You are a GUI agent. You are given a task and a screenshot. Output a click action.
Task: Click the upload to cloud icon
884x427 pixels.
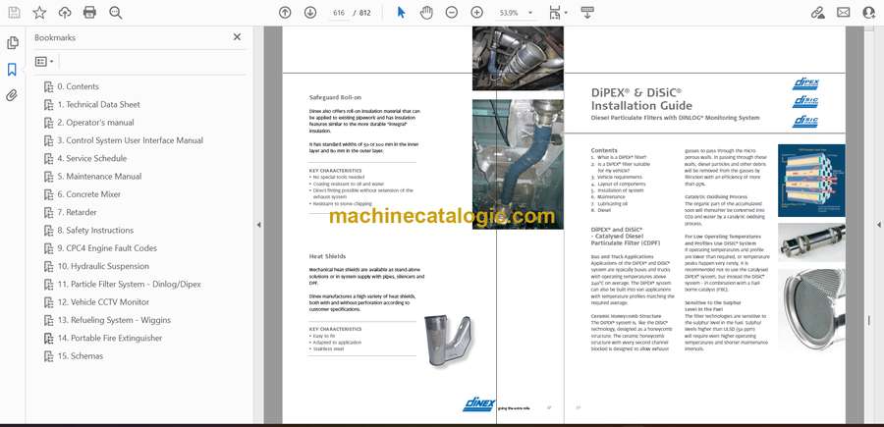click(65, 13)
